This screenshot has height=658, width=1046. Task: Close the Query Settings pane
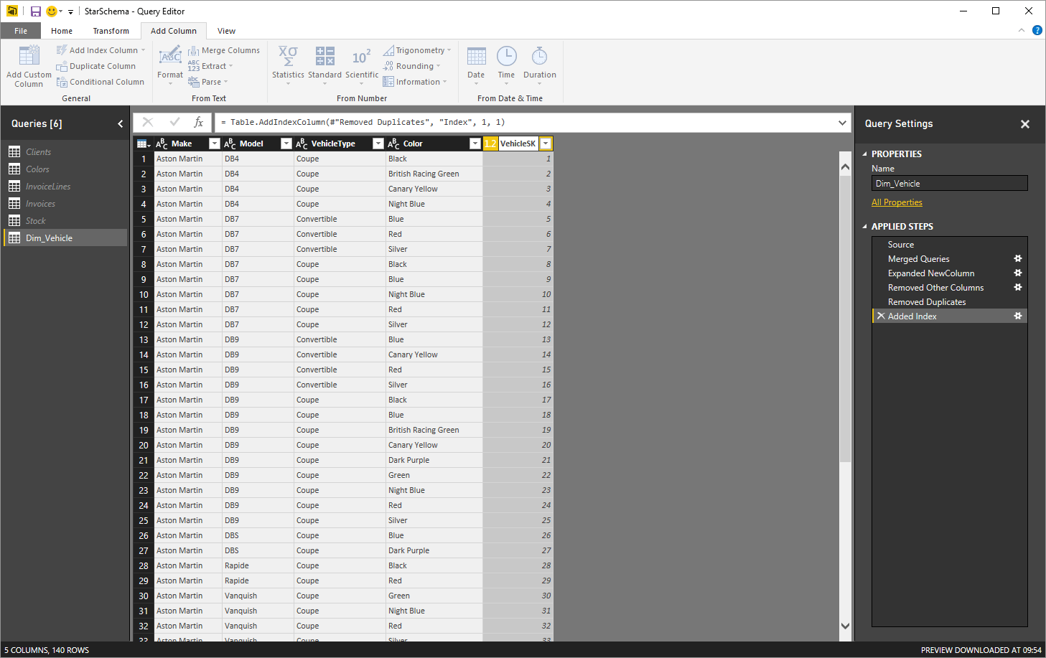1025,124
